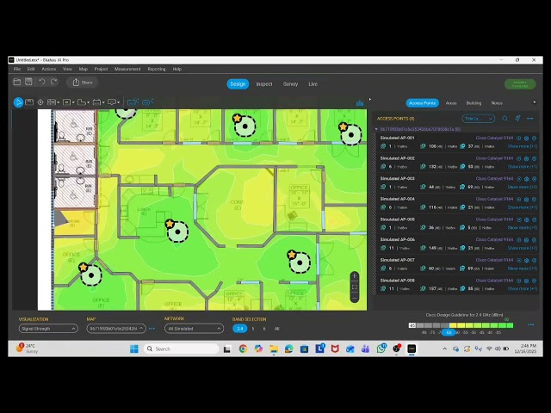Select the 2.4 GHz band
Image resolution: width=551 pixels, height=413 pixels.
click(x=239, y=329)
